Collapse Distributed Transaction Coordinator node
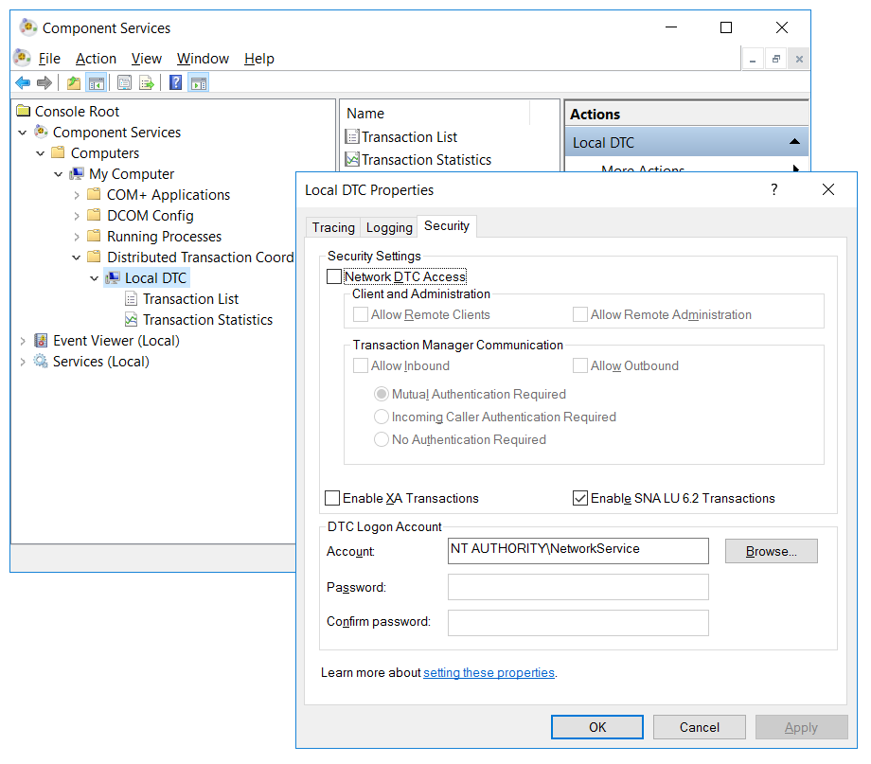 click(76, 258)
